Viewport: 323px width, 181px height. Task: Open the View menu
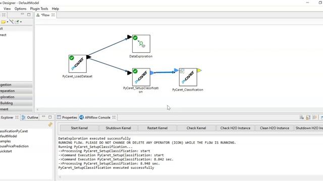7,9
